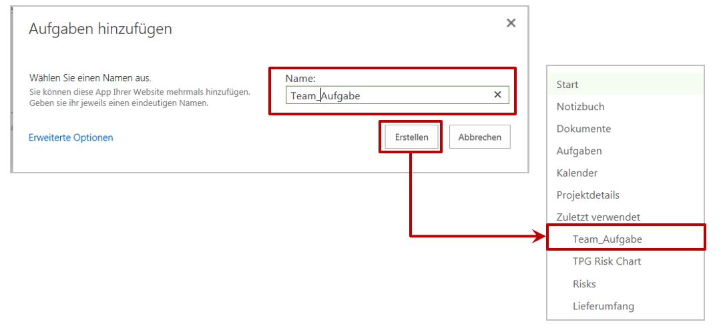Close the Aufgaben hinzufügen dialog

(x=511, y=23)
